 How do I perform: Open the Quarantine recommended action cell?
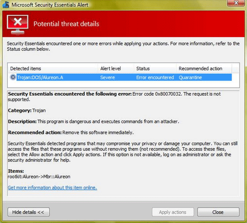point(190,78)
